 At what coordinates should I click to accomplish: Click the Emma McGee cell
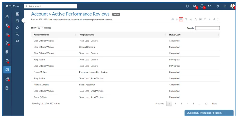point(40,72)
